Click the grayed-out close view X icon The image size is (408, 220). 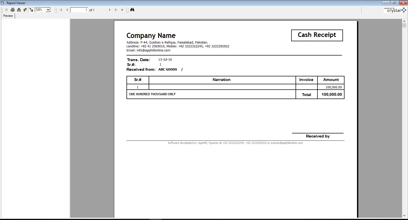(6, 10)
